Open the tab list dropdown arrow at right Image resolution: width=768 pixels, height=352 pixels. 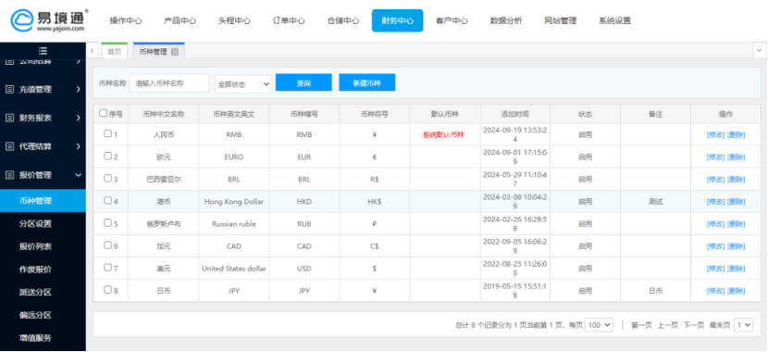760,51
